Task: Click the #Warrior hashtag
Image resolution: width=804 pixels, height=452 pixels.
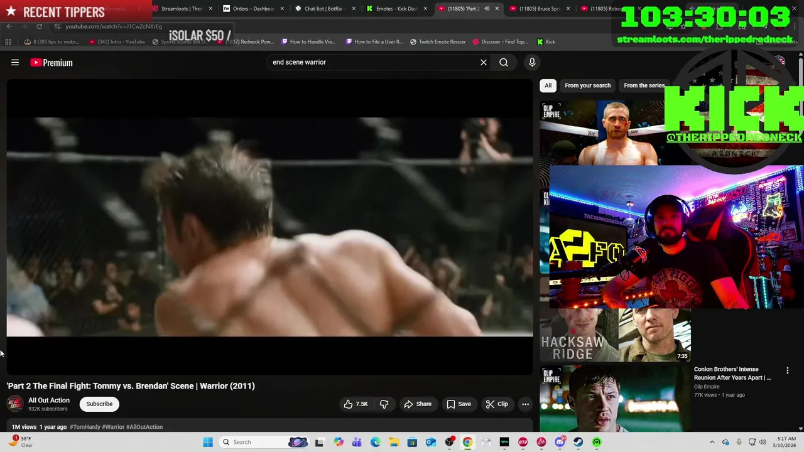Action: tap(113, 427)
